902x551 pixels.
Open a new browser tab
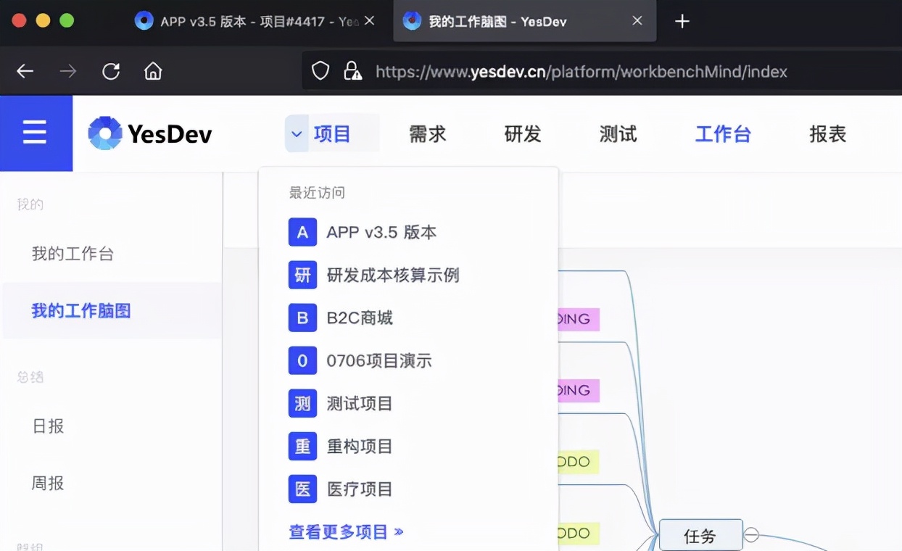coord(682,22)
